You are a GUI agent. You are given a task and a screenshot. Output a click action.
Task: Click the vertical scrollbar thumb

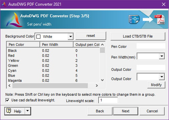pyautogui.click(x=102, y=50)
